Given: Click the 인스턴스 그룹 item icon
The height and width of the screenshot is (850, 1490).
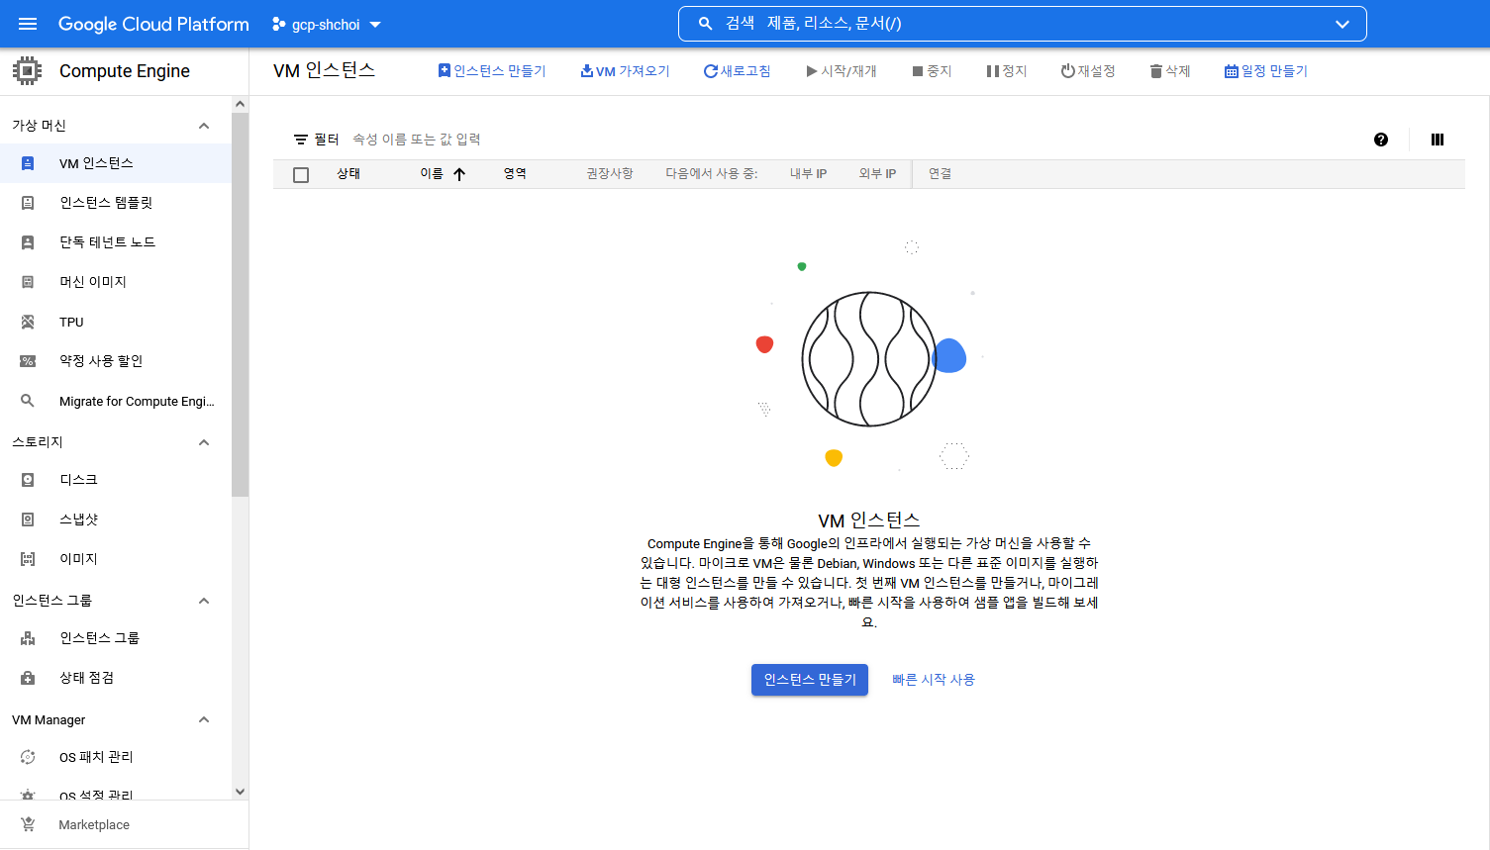Looking at the screenshot, I should [28, 638].
